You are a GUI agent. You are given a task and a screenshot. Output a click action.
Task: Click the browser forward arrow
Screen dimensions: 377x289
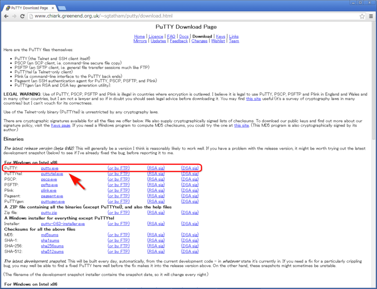pos(15,16)
